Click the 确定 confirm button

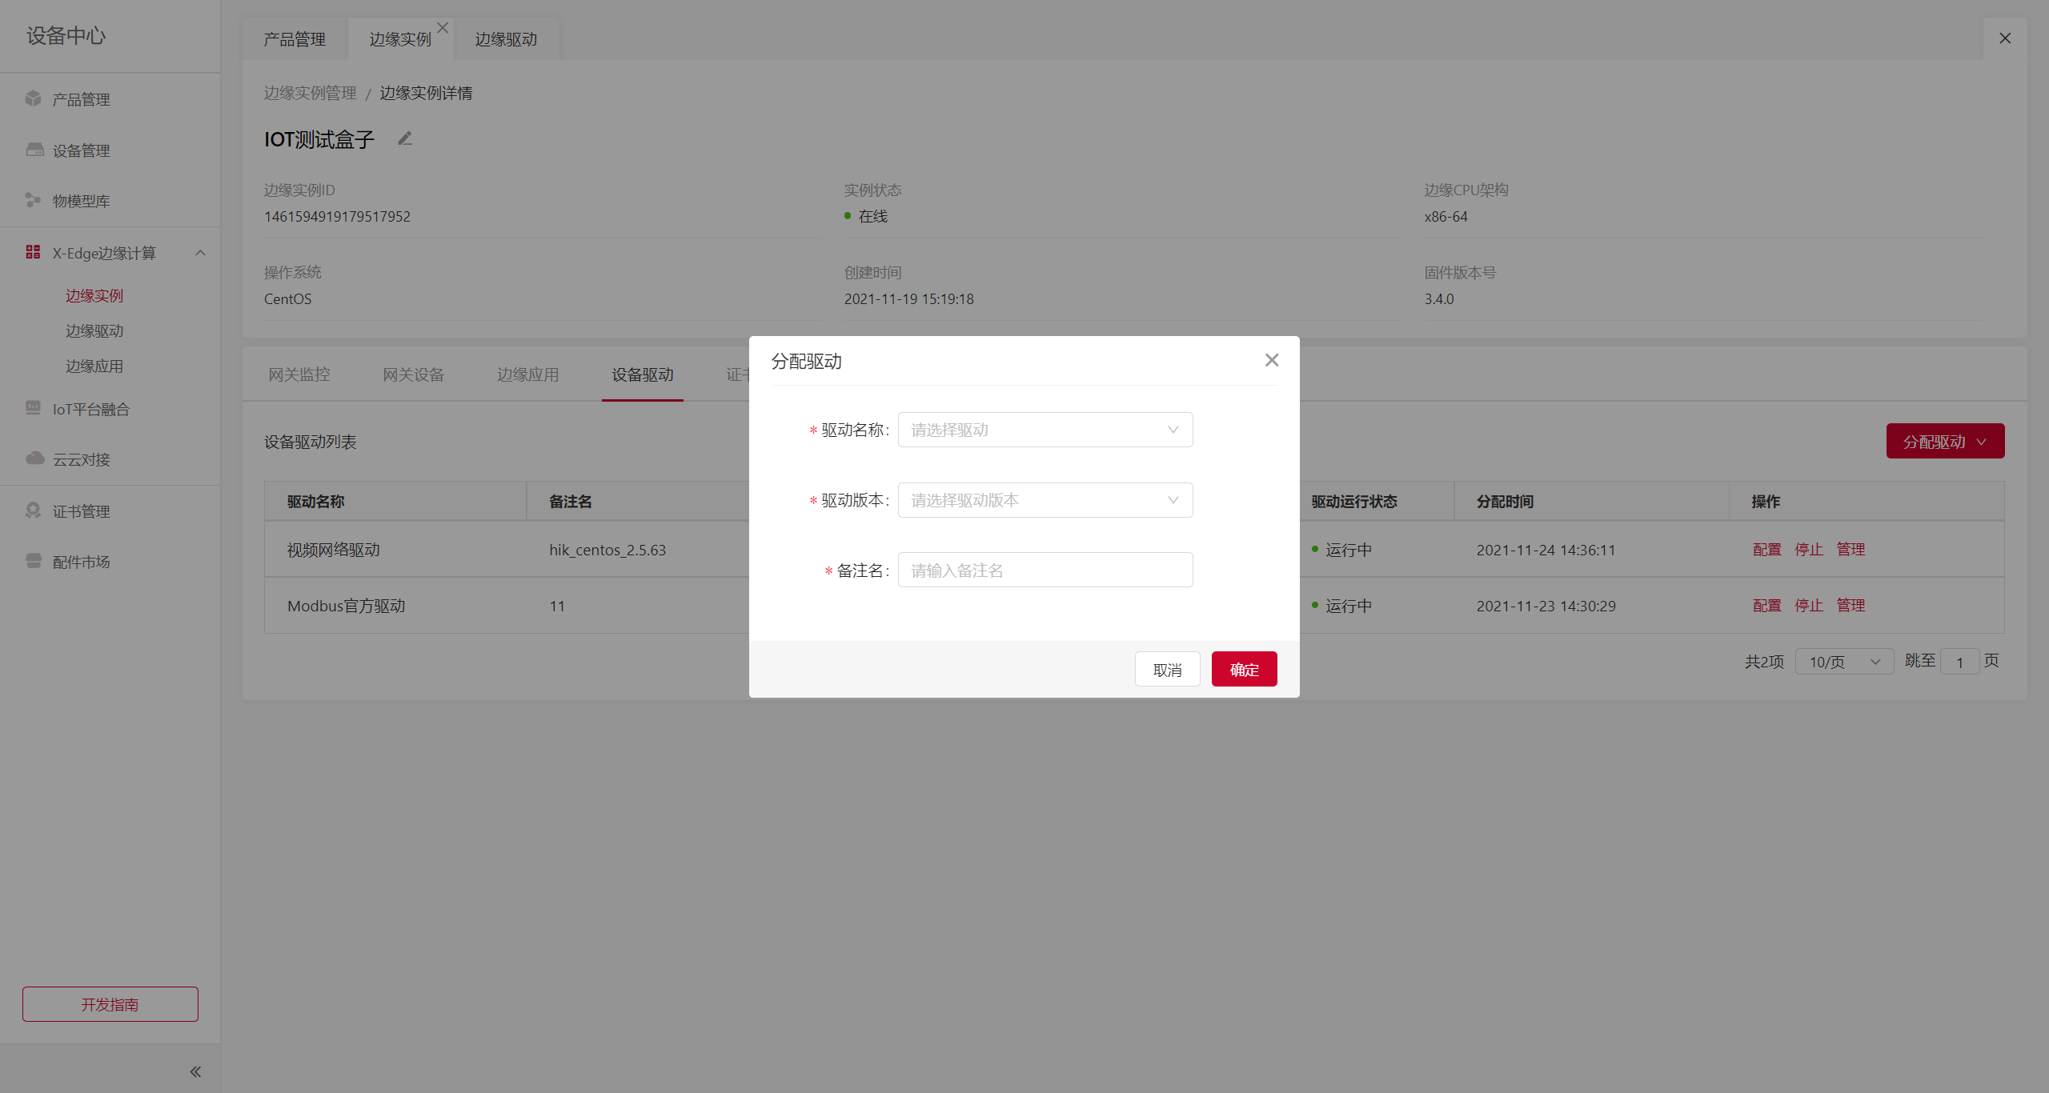[x=1244, y=669]
